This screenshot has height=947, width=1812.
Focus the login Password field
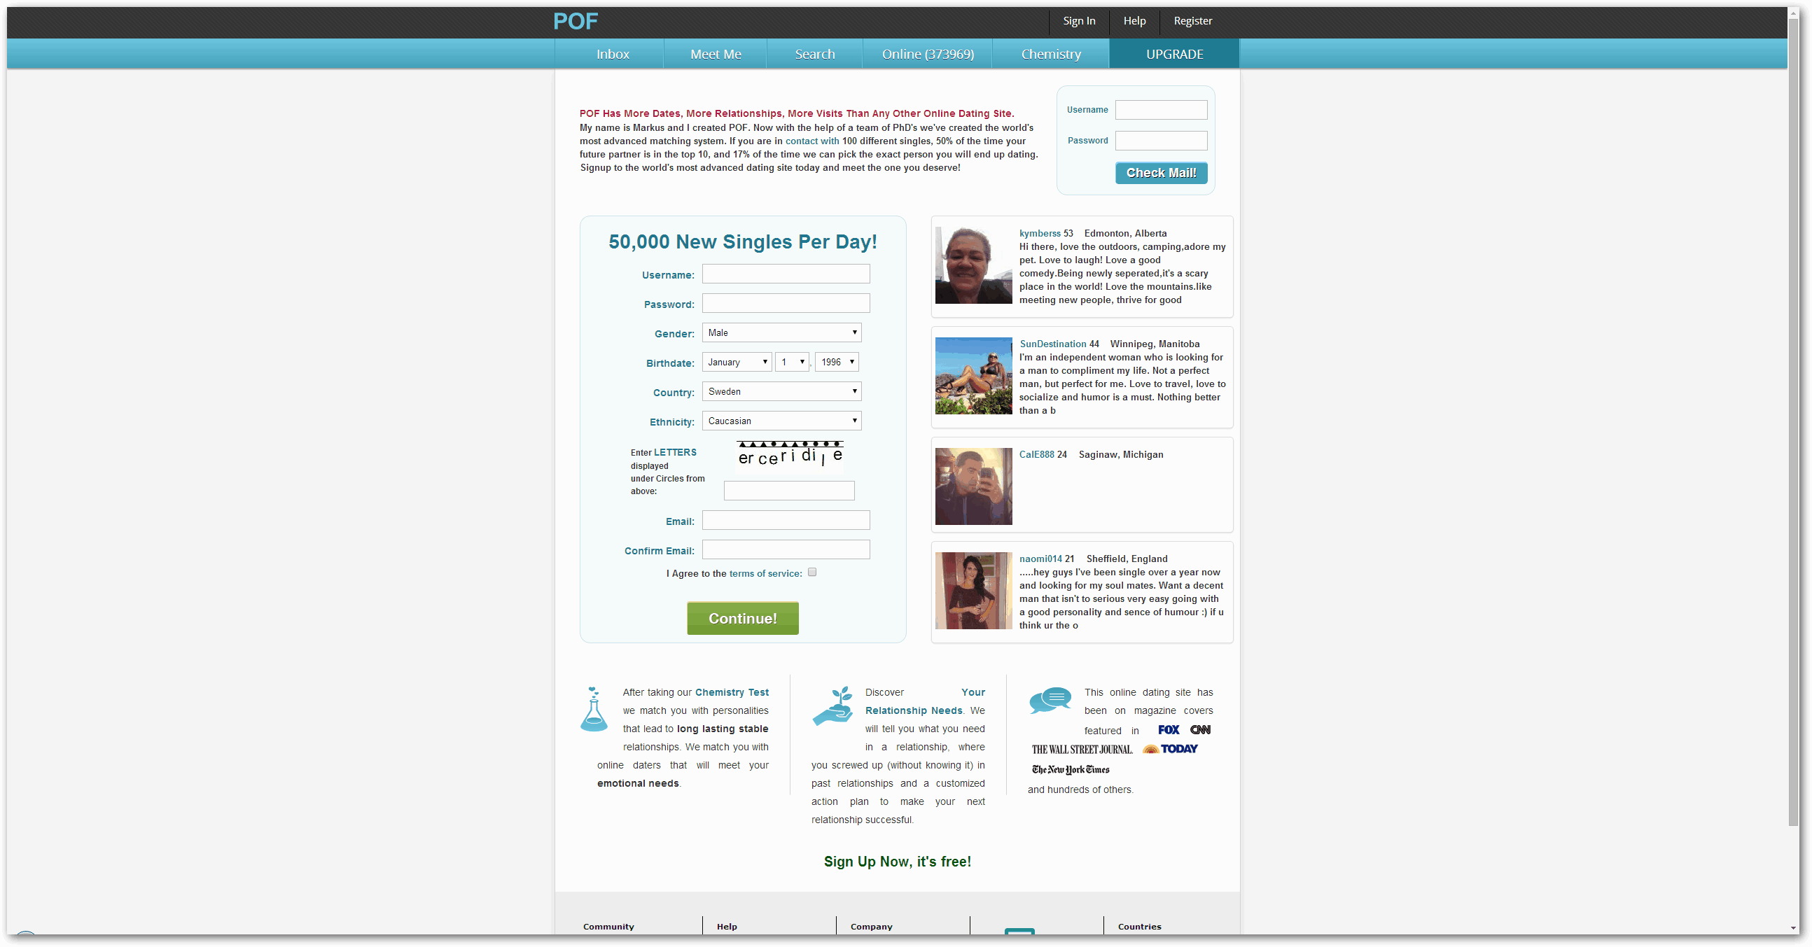1161,141
